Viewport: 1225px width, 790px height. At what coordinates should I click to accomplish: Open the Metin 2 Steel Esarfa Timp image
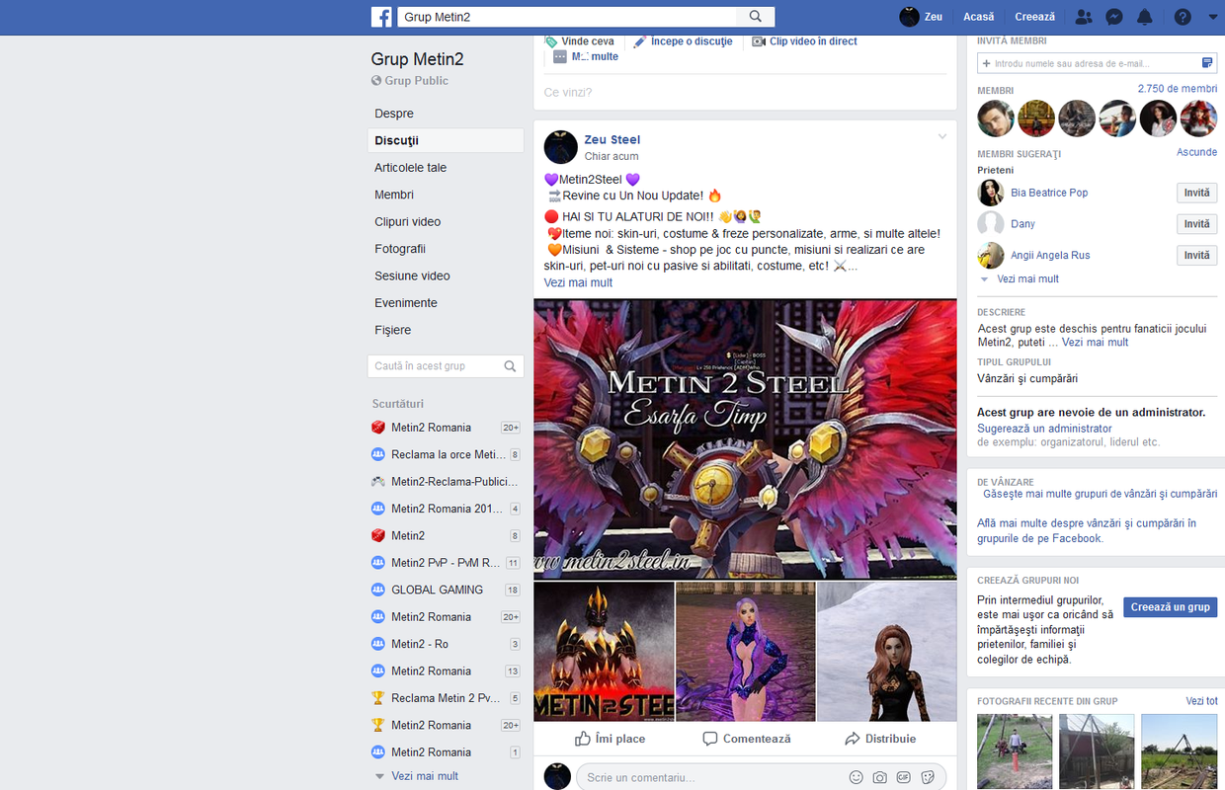click(745, 439)
